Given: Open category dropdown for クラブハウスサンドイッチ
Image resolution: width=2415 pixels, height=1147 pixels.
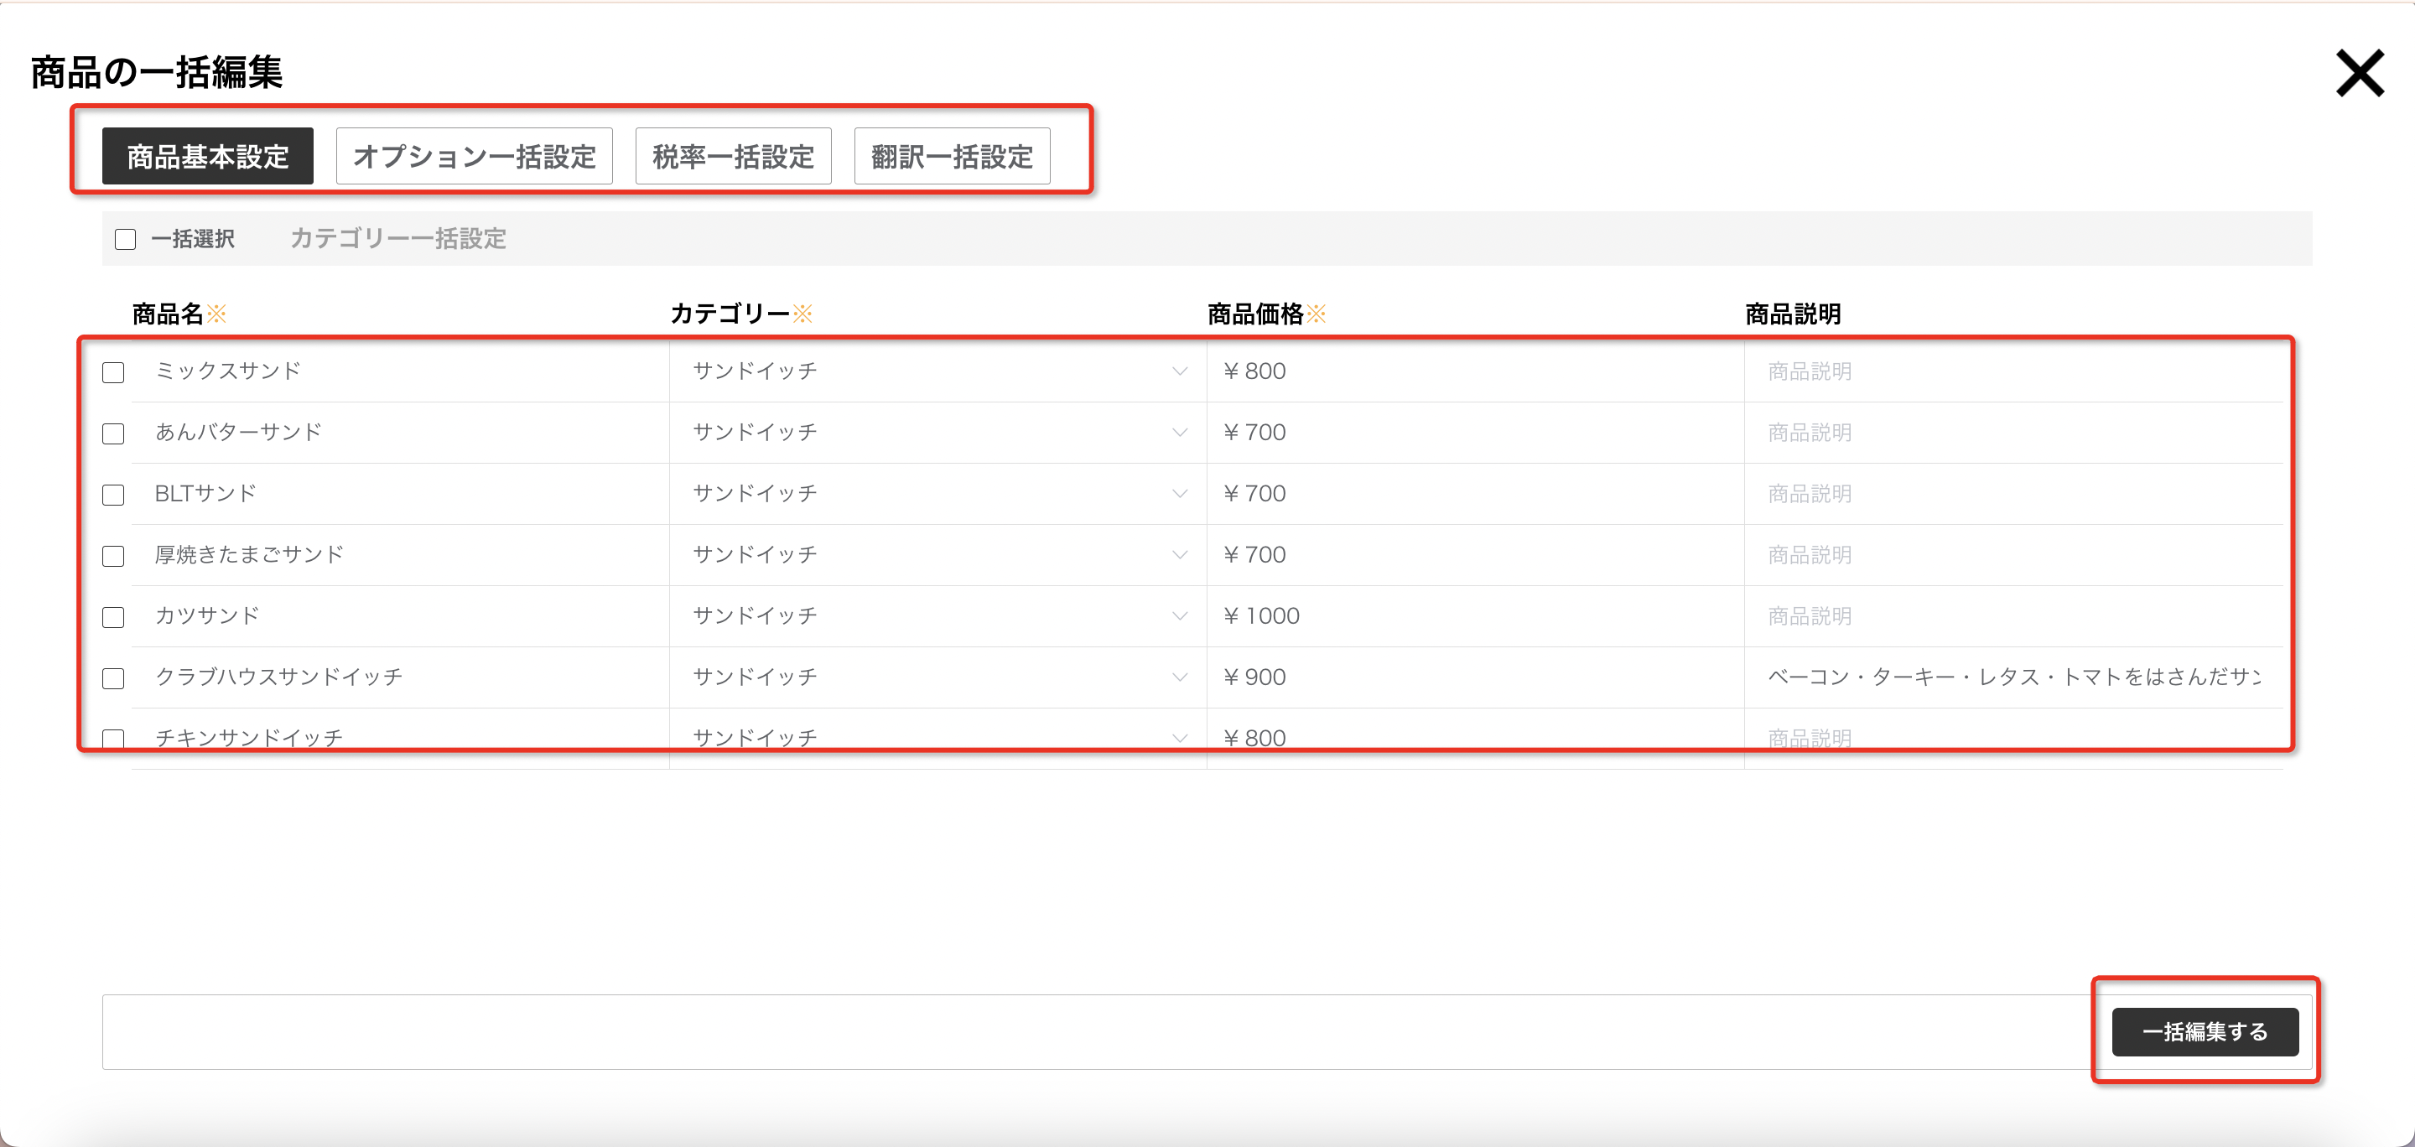Looking at the screenshot, I should (x=938, y=677).
